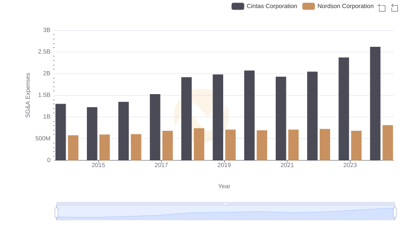The image size is (404, 232).
Task: Toggle Cintas Corporation legend series
Action: pyautogui.click(x=264, y=6)
